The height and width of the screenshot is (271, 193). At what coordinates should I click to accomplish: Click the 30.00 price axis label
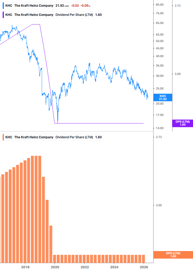(160, 76)
